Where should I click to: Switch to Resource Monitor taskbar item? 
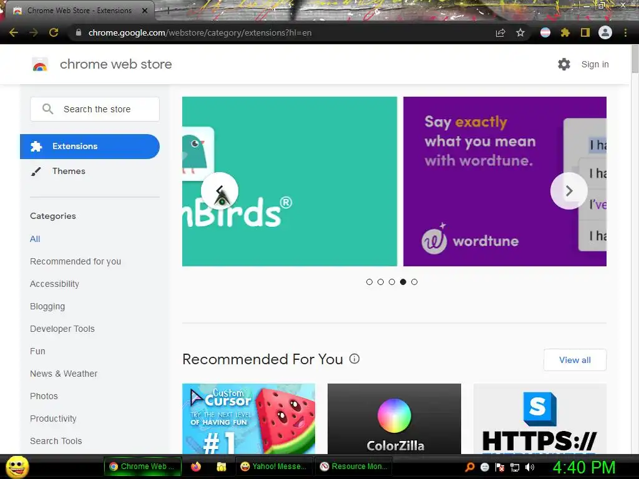353,467
